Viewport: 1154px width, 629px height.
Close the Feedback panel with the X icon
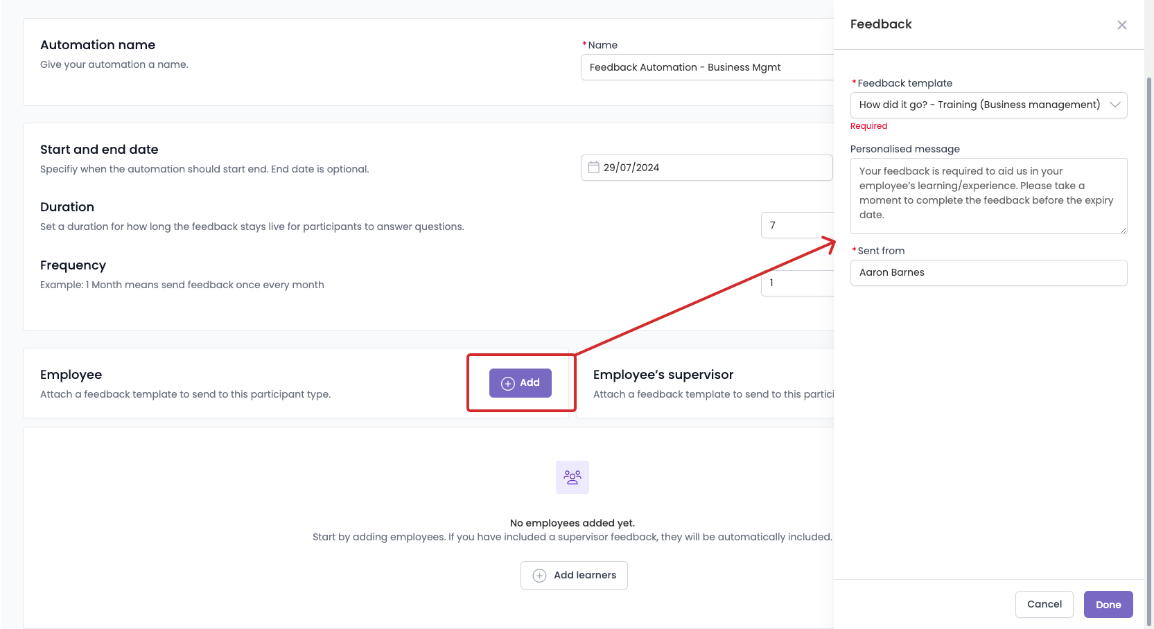point(1121,25)
